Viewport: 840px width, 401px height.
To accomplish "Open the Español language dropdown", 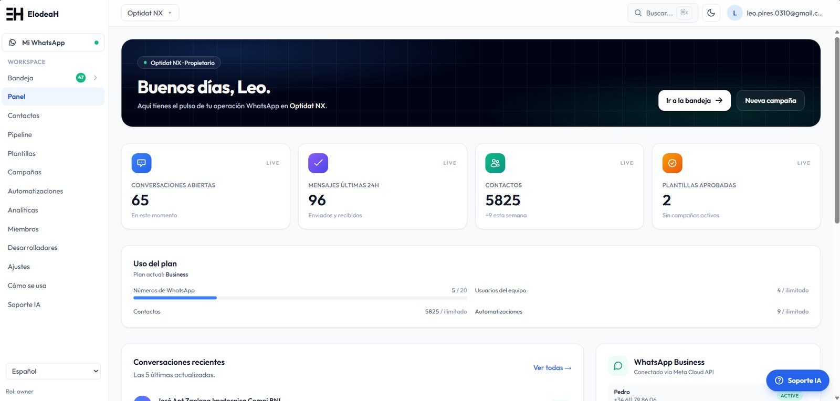I will tap(53, 371).
